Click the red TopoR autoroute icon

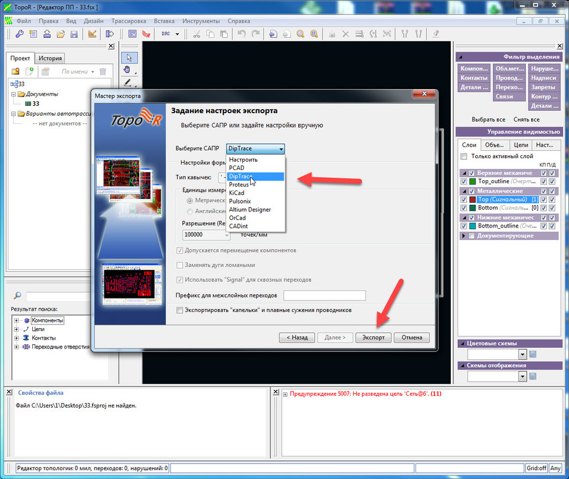point(146,34)
